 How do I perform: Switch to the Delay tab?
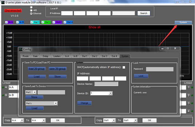click(x=45, y=56)
